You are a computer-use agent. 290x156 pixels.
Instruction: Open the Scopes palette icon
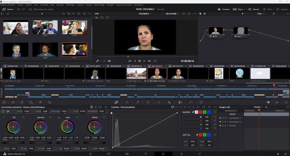277,102
